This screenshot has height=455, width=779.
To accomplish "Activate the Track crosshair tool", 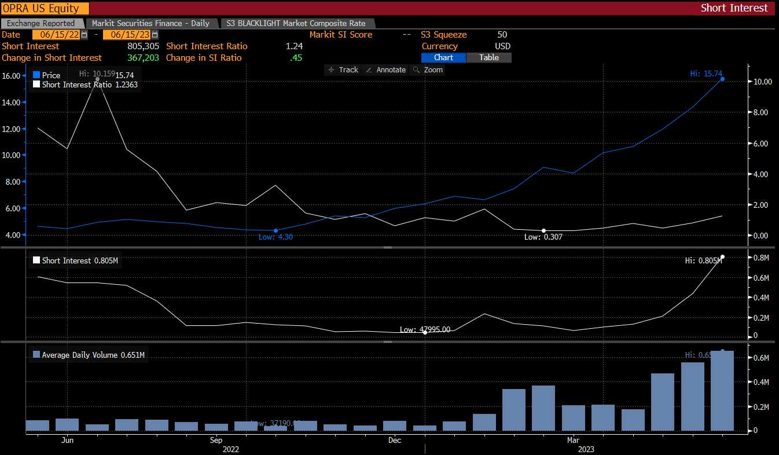I will click(343, 69).
